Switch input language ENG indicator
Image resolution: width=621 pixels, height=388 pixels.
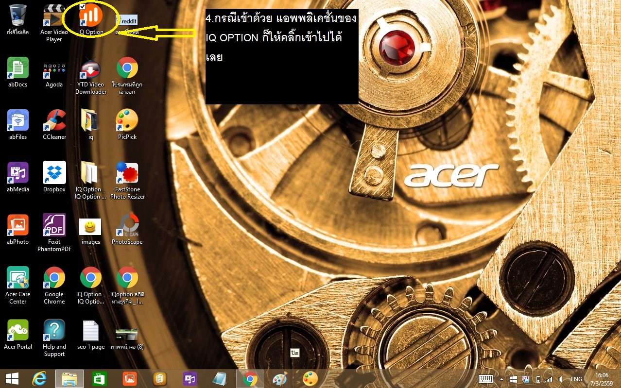(x=576, y=379)
